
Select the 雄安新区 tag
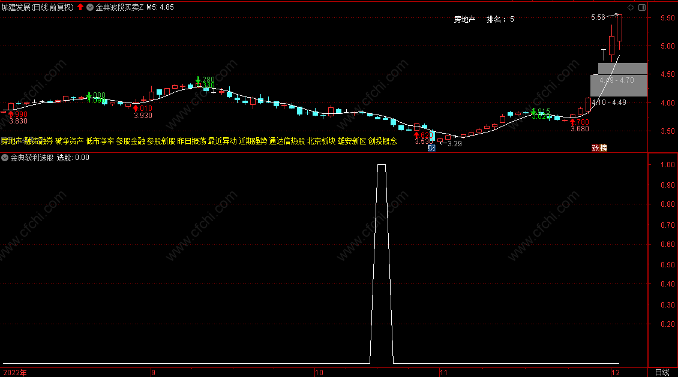(352, 141)
